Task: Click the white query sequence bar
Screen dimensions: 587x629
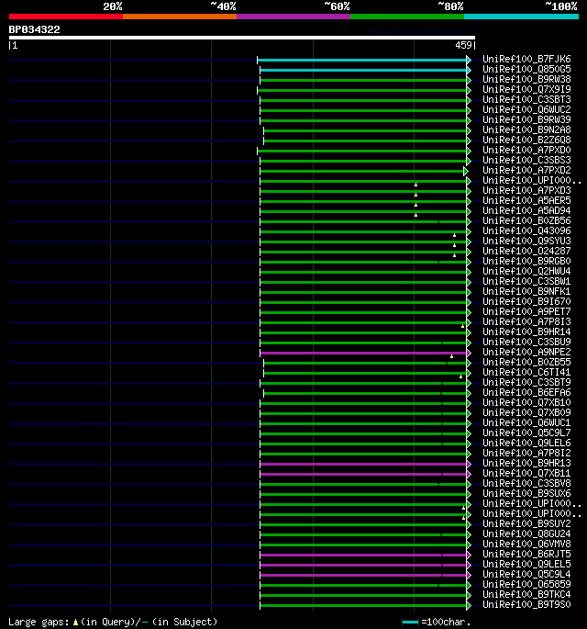Action: point(242,38)
